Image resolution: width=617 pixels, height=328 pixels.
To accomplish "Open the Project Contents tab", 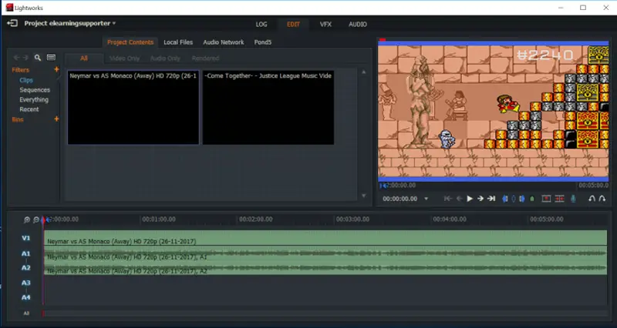I will [130, 42].
